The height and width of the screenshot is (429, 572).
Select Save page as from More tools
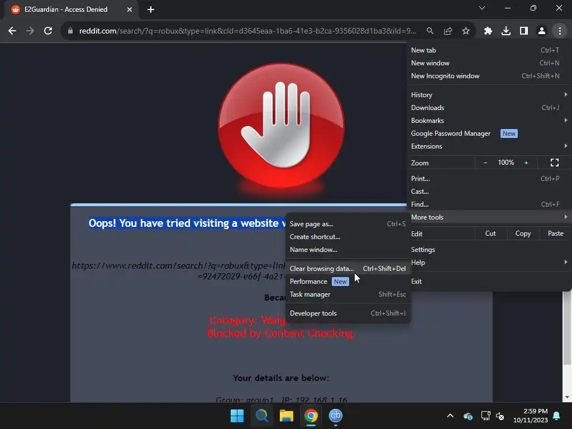point(347,224)
